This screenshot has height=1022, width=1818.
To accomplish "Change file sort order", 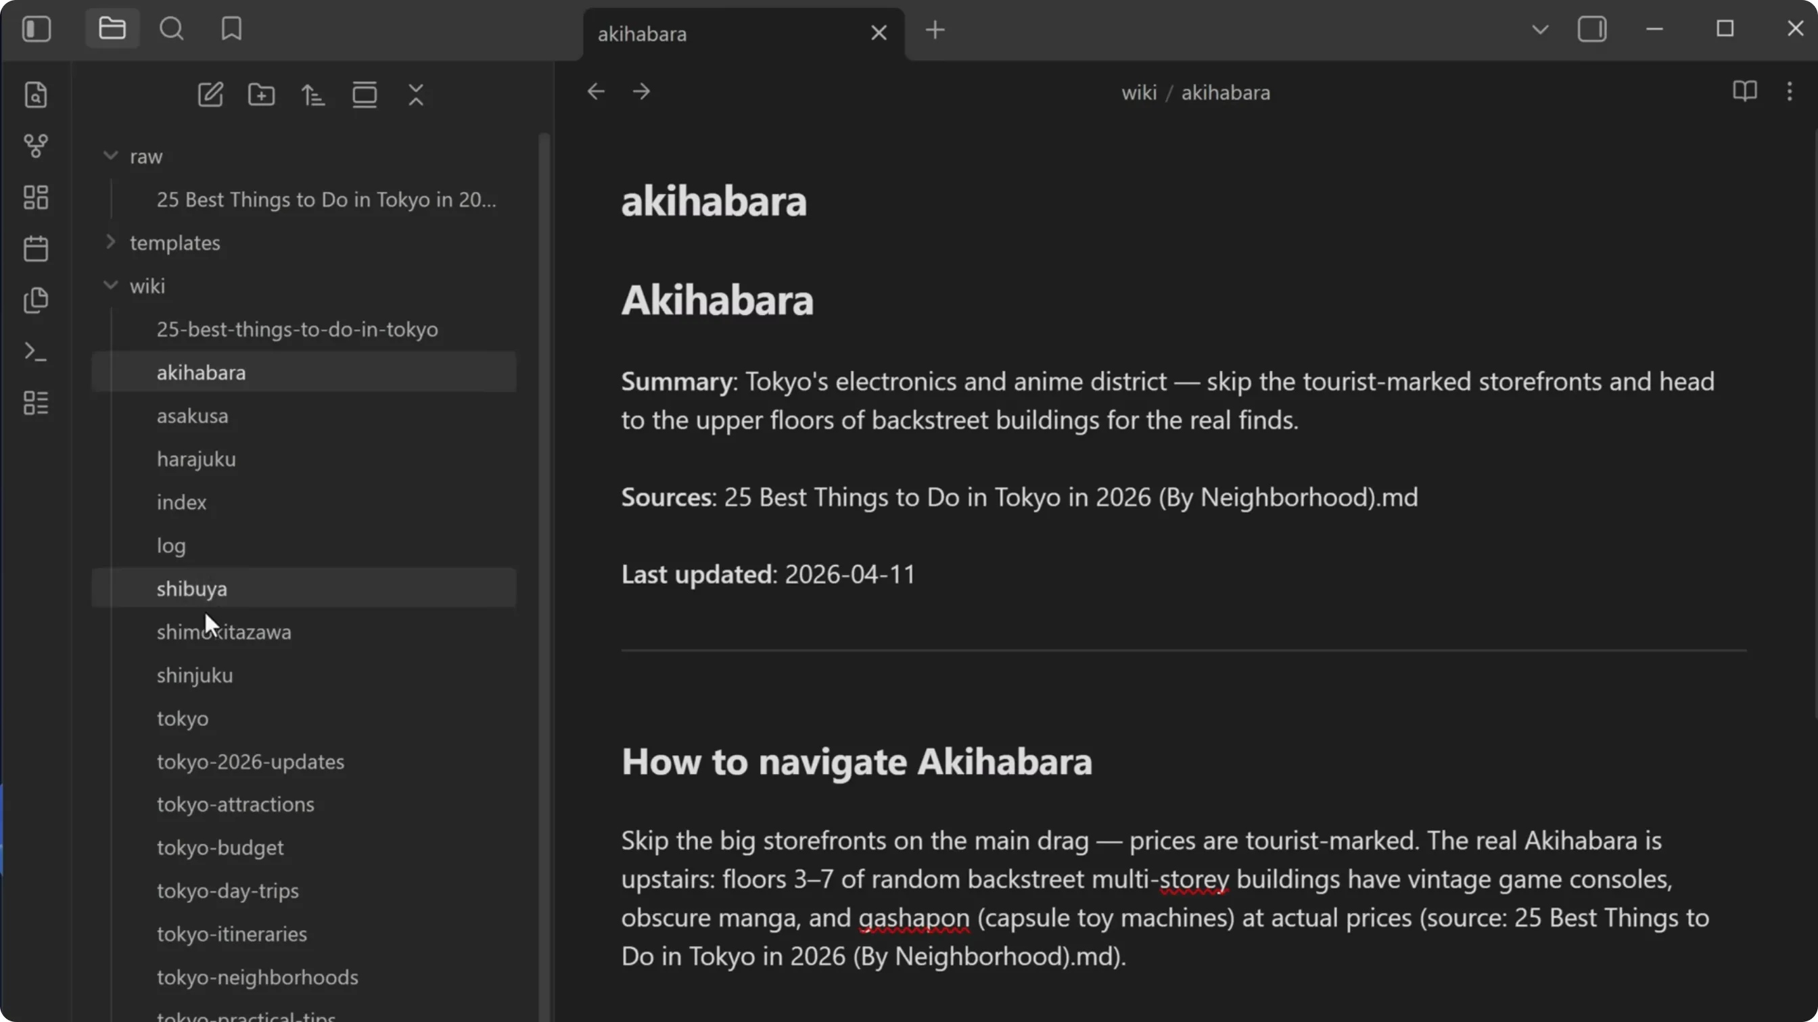I will (x=313, y=95).
